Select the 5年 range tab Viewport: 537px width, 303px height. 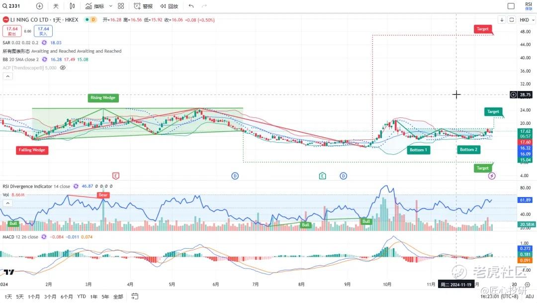(x=105, y=297)
